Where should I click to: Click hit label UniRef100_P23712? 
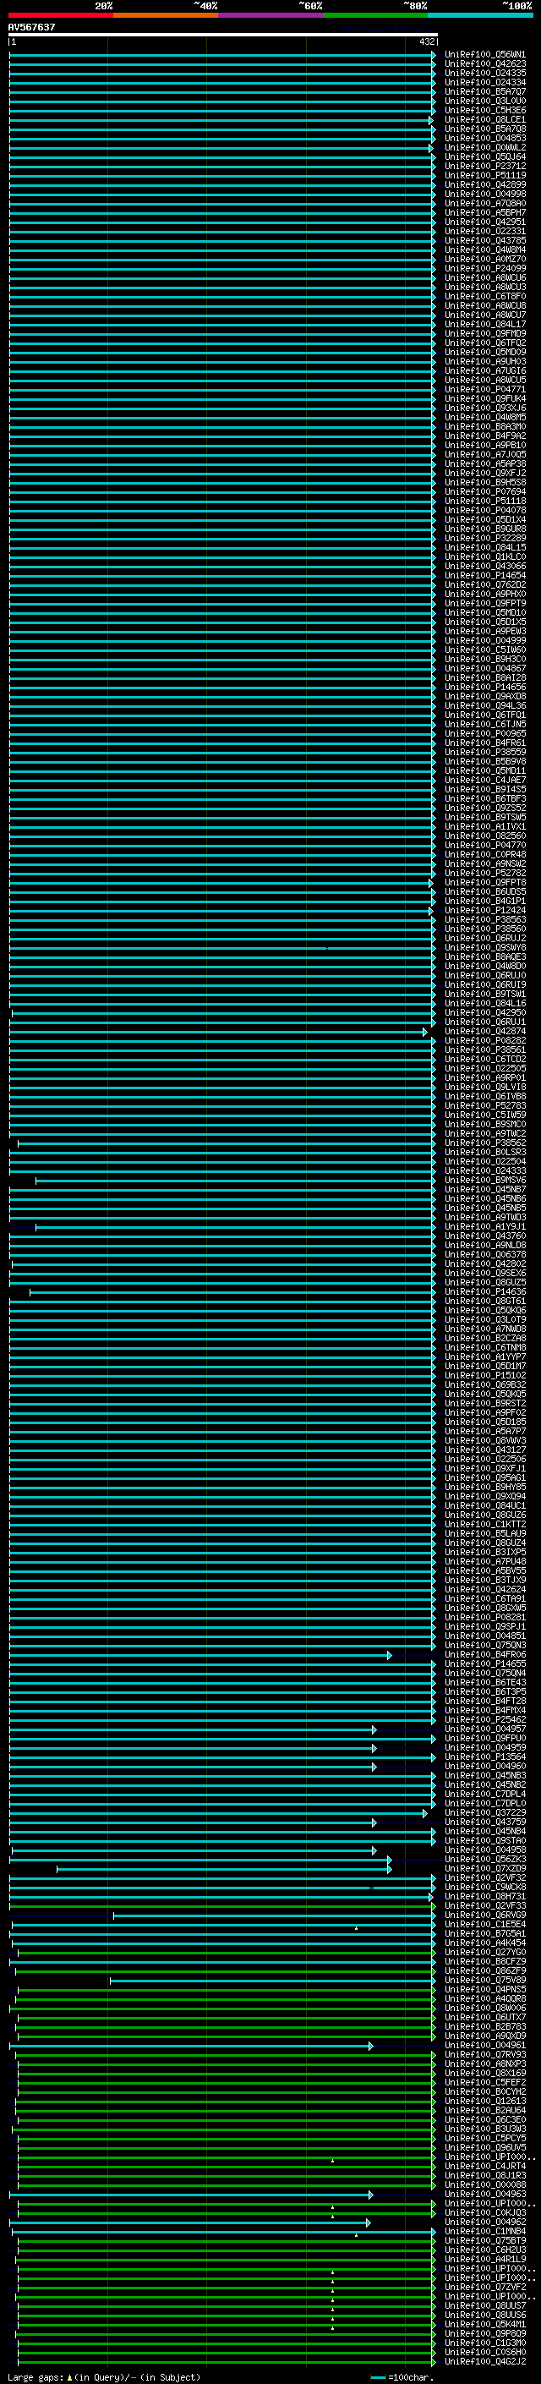pos(485,166)
